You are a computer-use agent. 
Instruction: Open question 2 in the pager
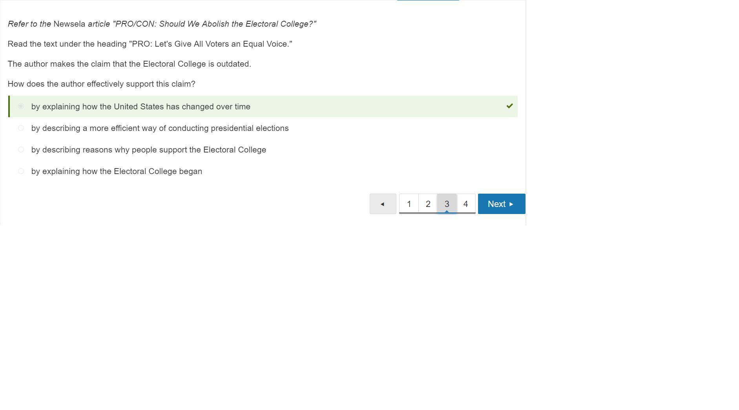coord(428,204)
